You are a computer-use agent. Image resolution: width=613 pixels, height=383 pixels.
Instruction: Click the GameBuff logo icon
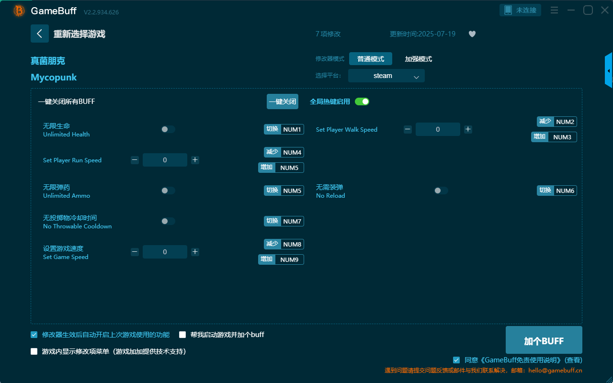[19, 11]
